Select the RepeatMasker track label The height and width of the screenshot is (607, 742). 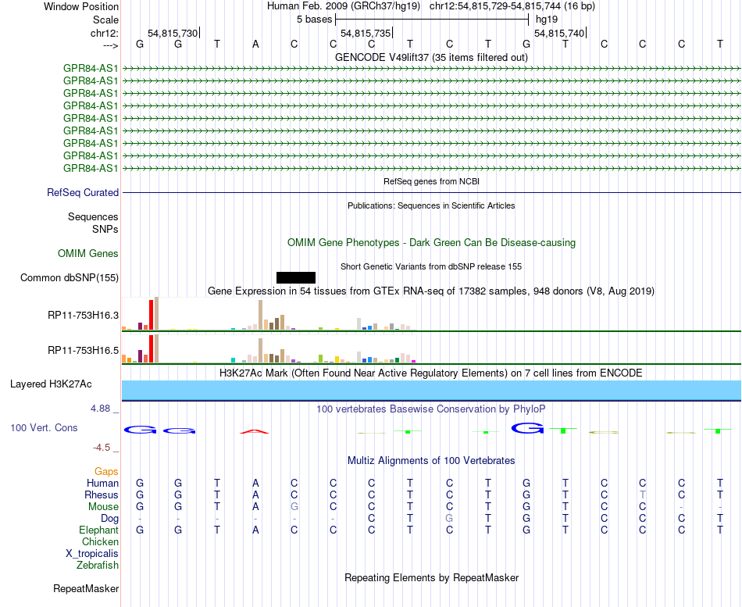(x=86, y=589)
